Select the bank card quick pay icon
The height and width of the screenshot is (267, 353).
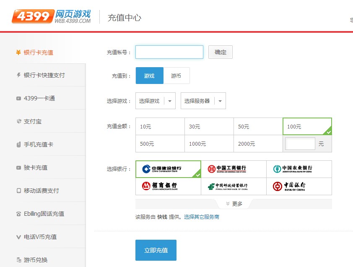[x=18, y=75]
